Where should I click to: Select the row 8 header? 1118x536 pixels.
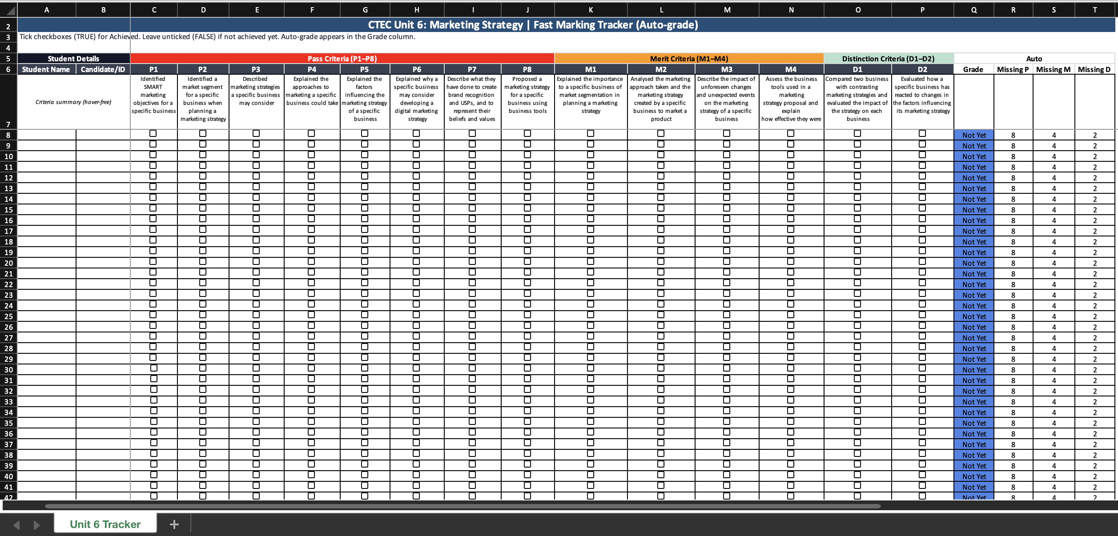8,135
